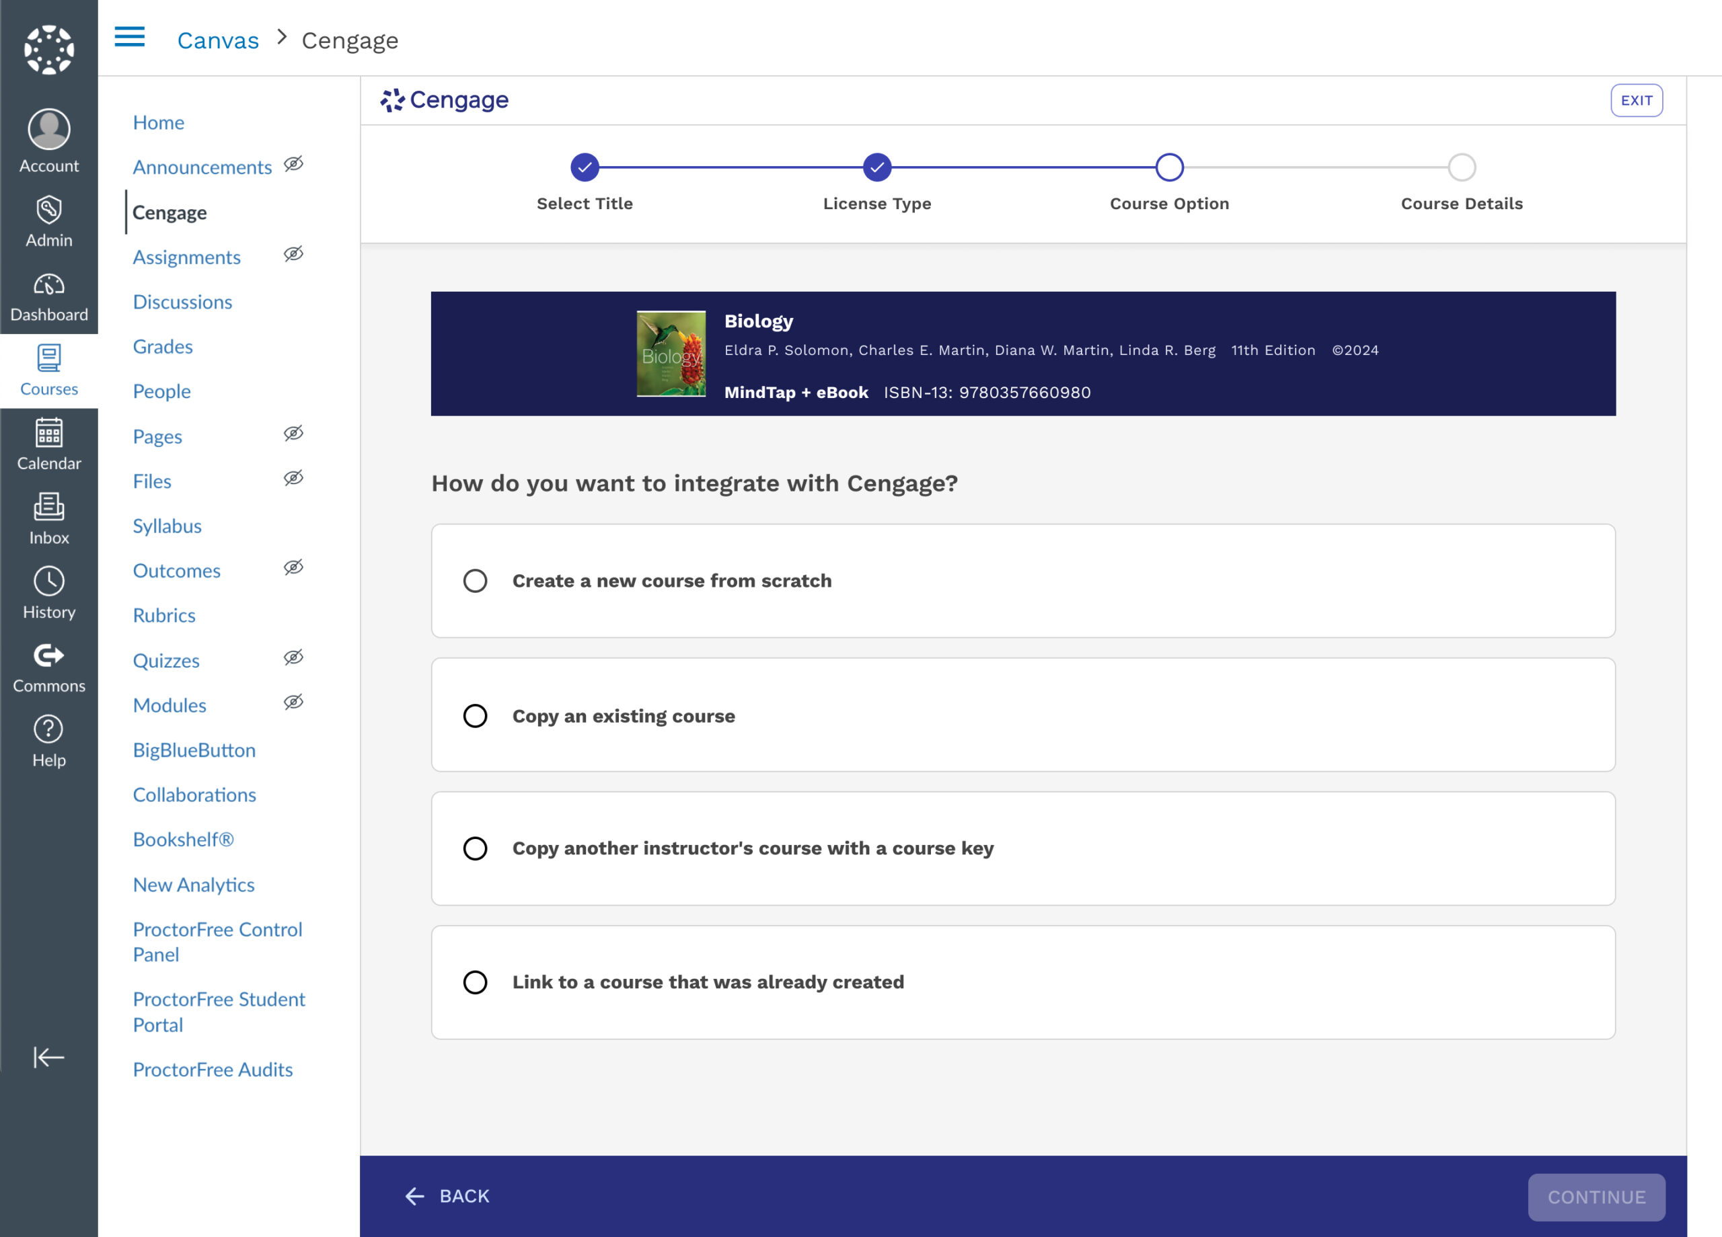Viewport: 1722px width, 1237px height.
Task: Select Copy an existing course option
Action: pos(1022,715)
